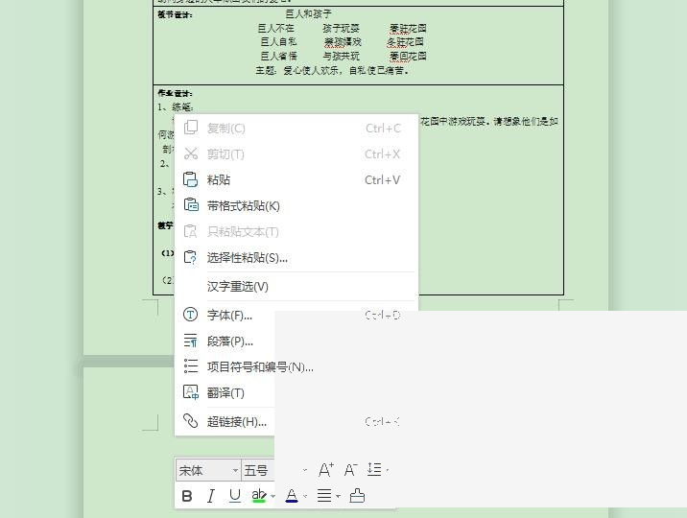Image resolution: width=687 pixels, height=518 pixels.
Task: Toggle italic formatting in mini toolbar
Action: pos(211,496)
